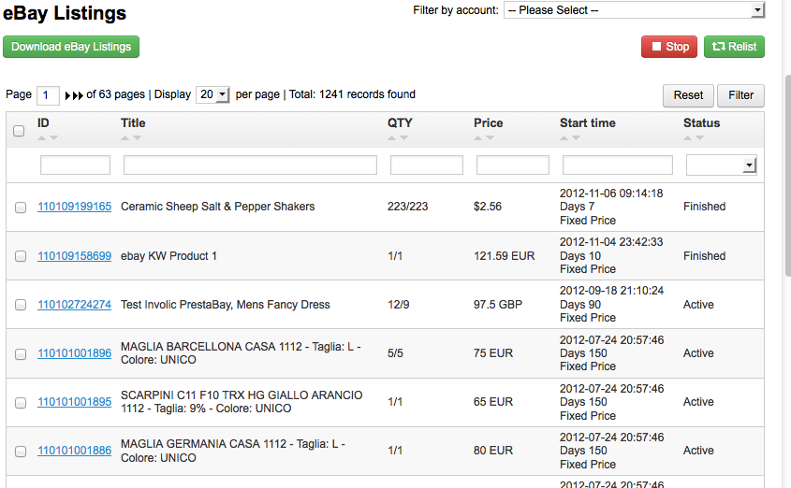This screenshot has width=791, height=488.
Task: Open listing 110101001896
Action: point(74,353)
